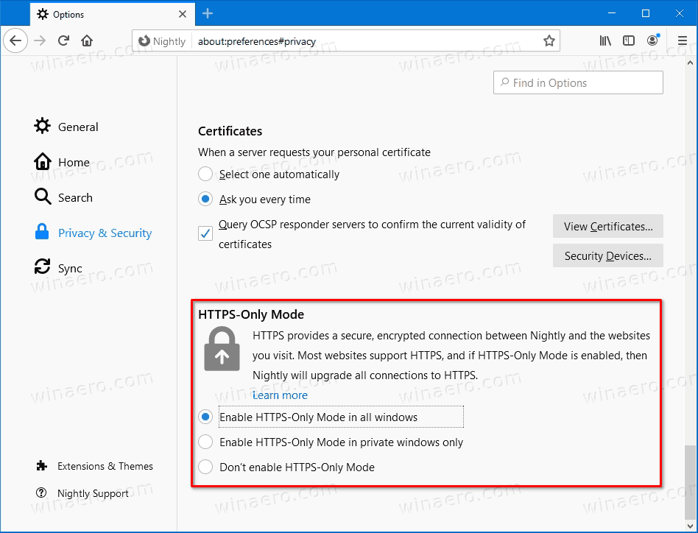Choose Don't enable HTTPS-Only Mode
Screen dimensions: 698x533
tap(205, 467)
